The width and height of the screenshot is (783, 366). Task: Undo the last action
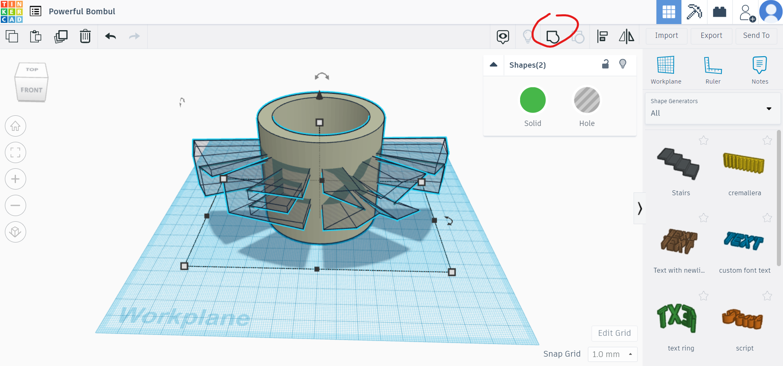tap(111, 36)
